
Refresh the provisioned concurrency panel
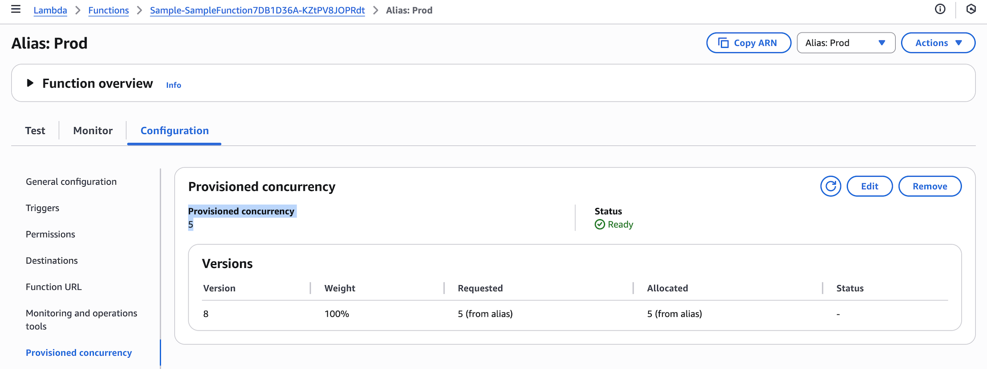(x=831, y=186)
